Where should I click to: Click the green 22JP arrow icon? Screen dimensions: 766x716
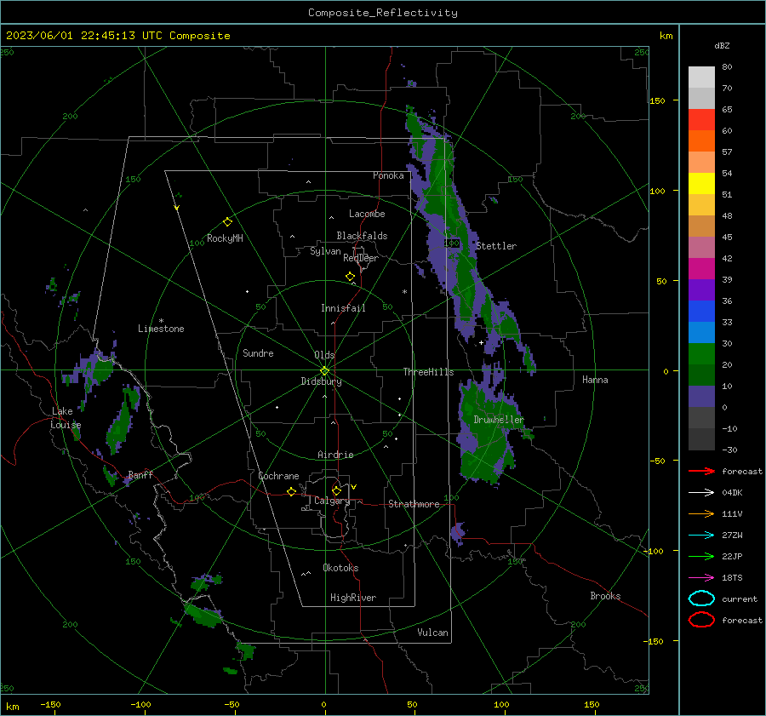click(701, 556)
